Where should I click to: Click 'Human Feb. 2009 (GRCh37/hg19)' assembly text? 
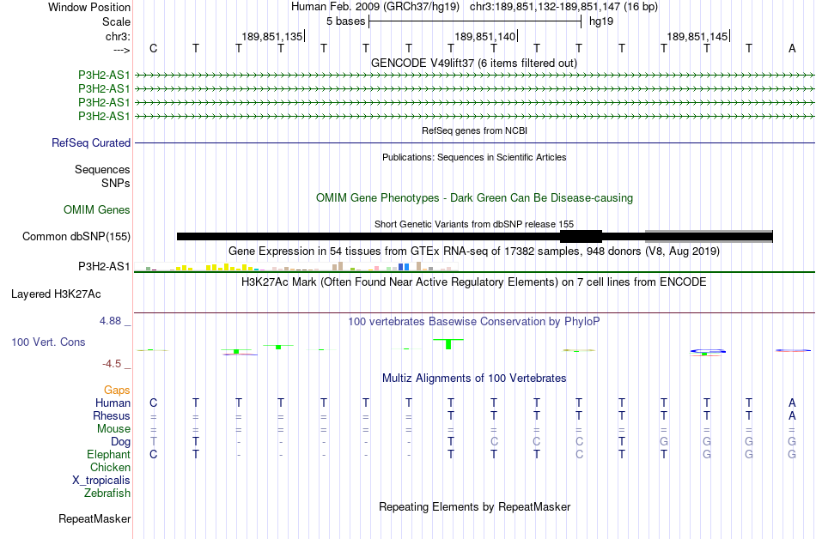375,7
